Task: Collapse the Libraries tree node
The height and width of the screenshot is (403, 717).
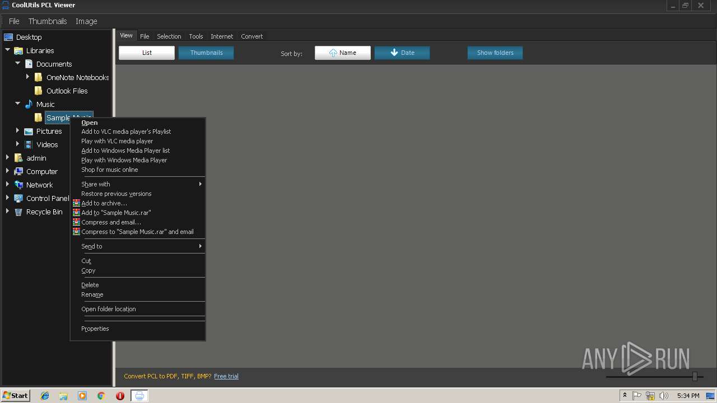Action: (x=7, y=50)
